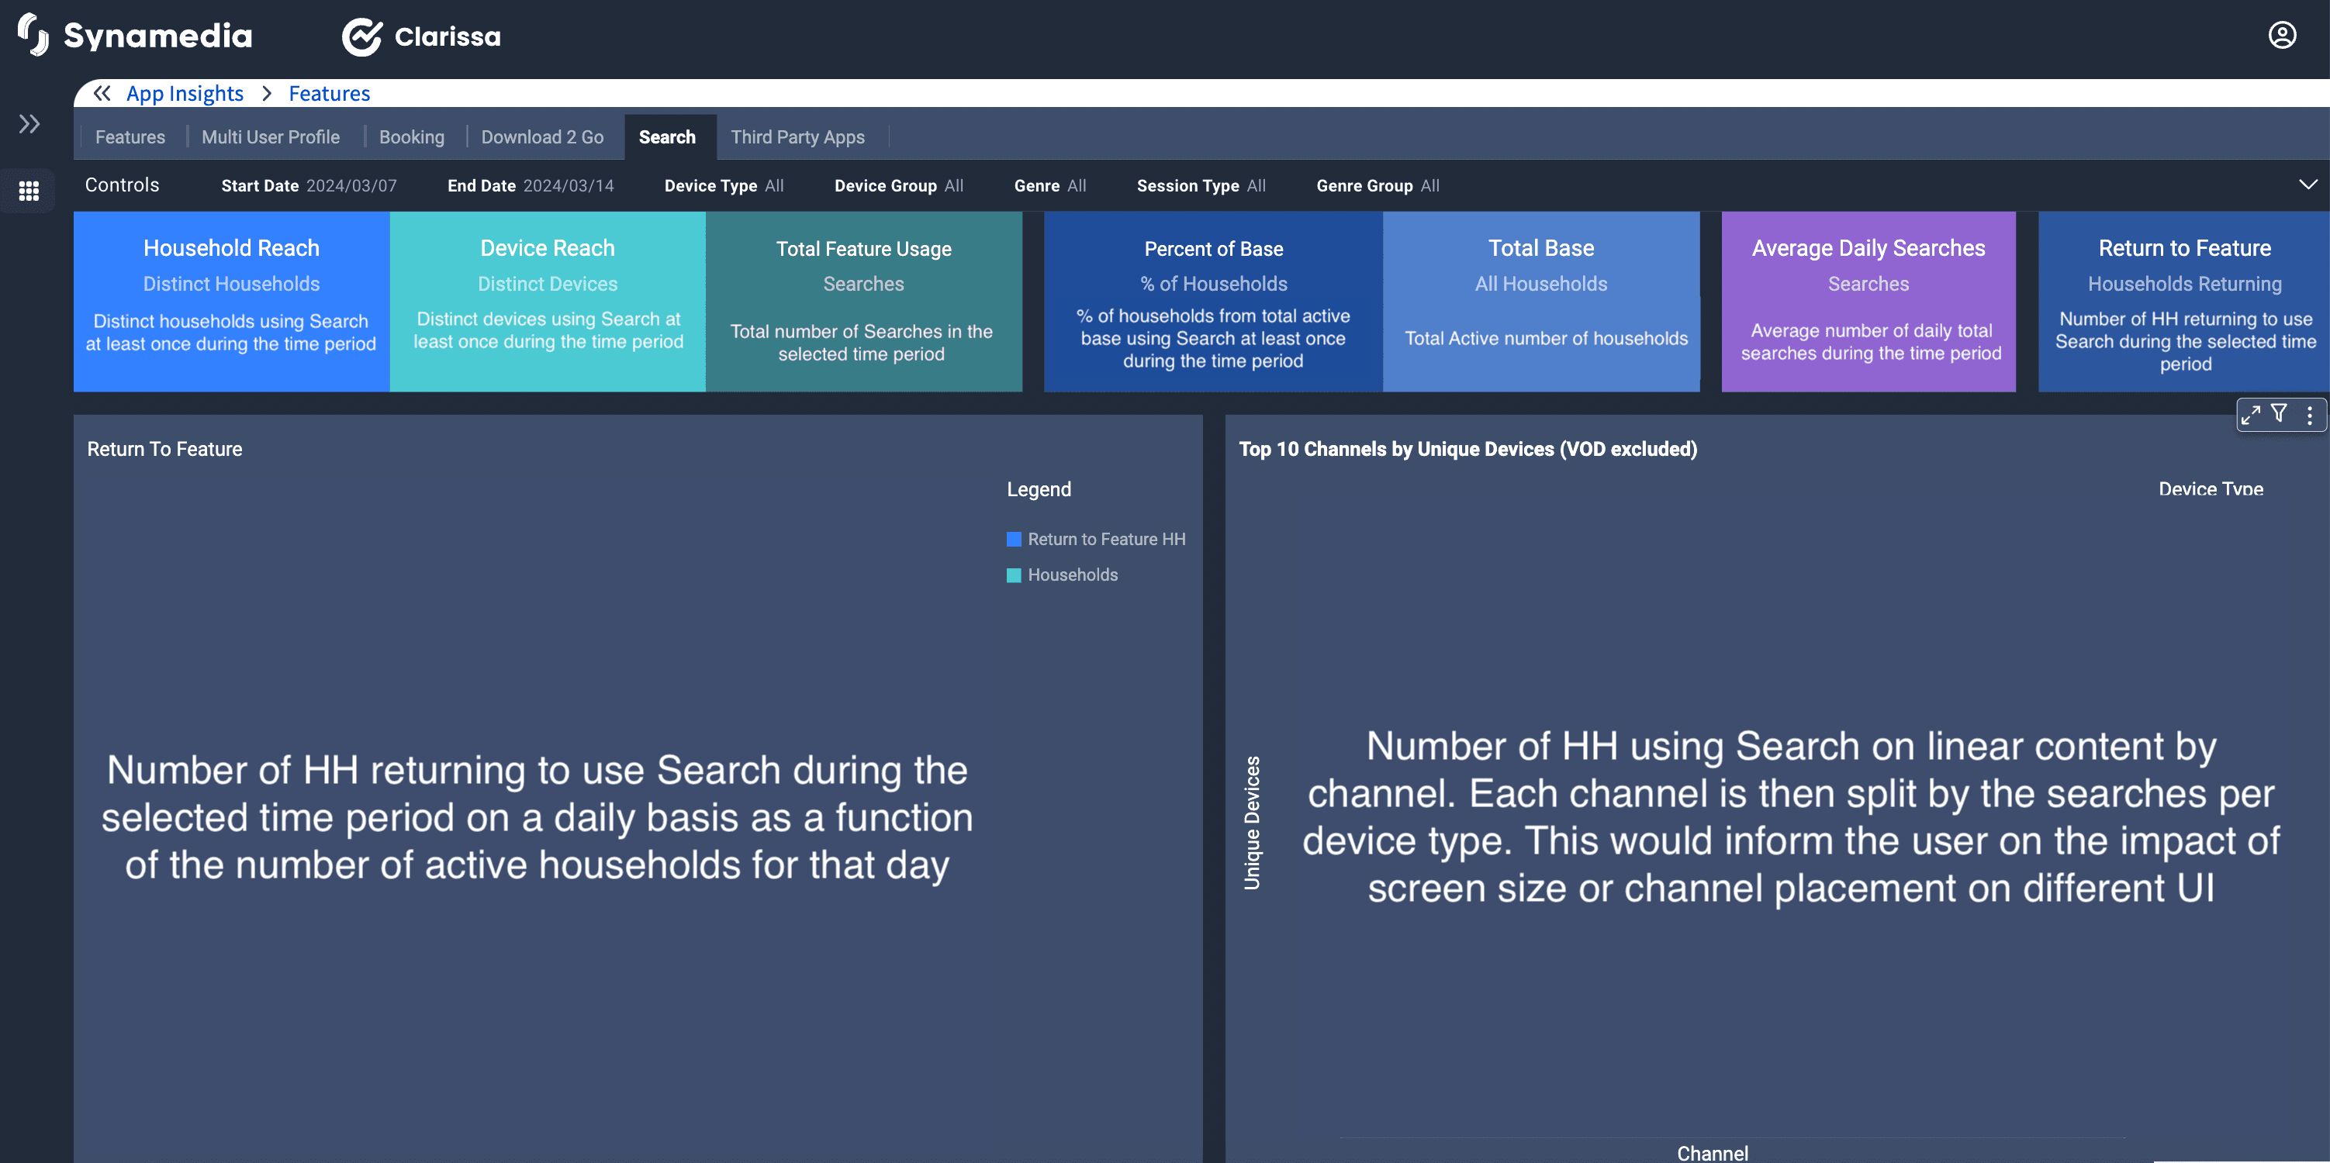Open the apps grid menu icon
The width and height of the screenshot is (2330, 1163).
(x=29, y=191)
